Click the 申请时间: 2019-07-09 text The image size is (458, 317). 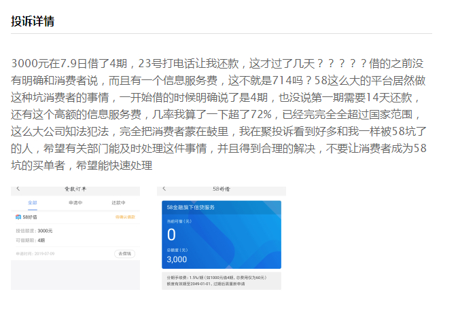coord(35,254)
